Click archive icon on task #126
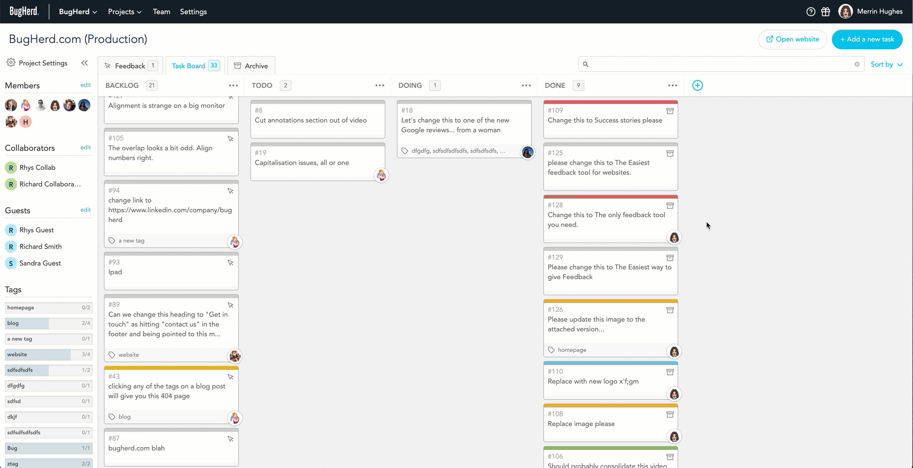Viewport: 913px width, 468px height. 670,310
